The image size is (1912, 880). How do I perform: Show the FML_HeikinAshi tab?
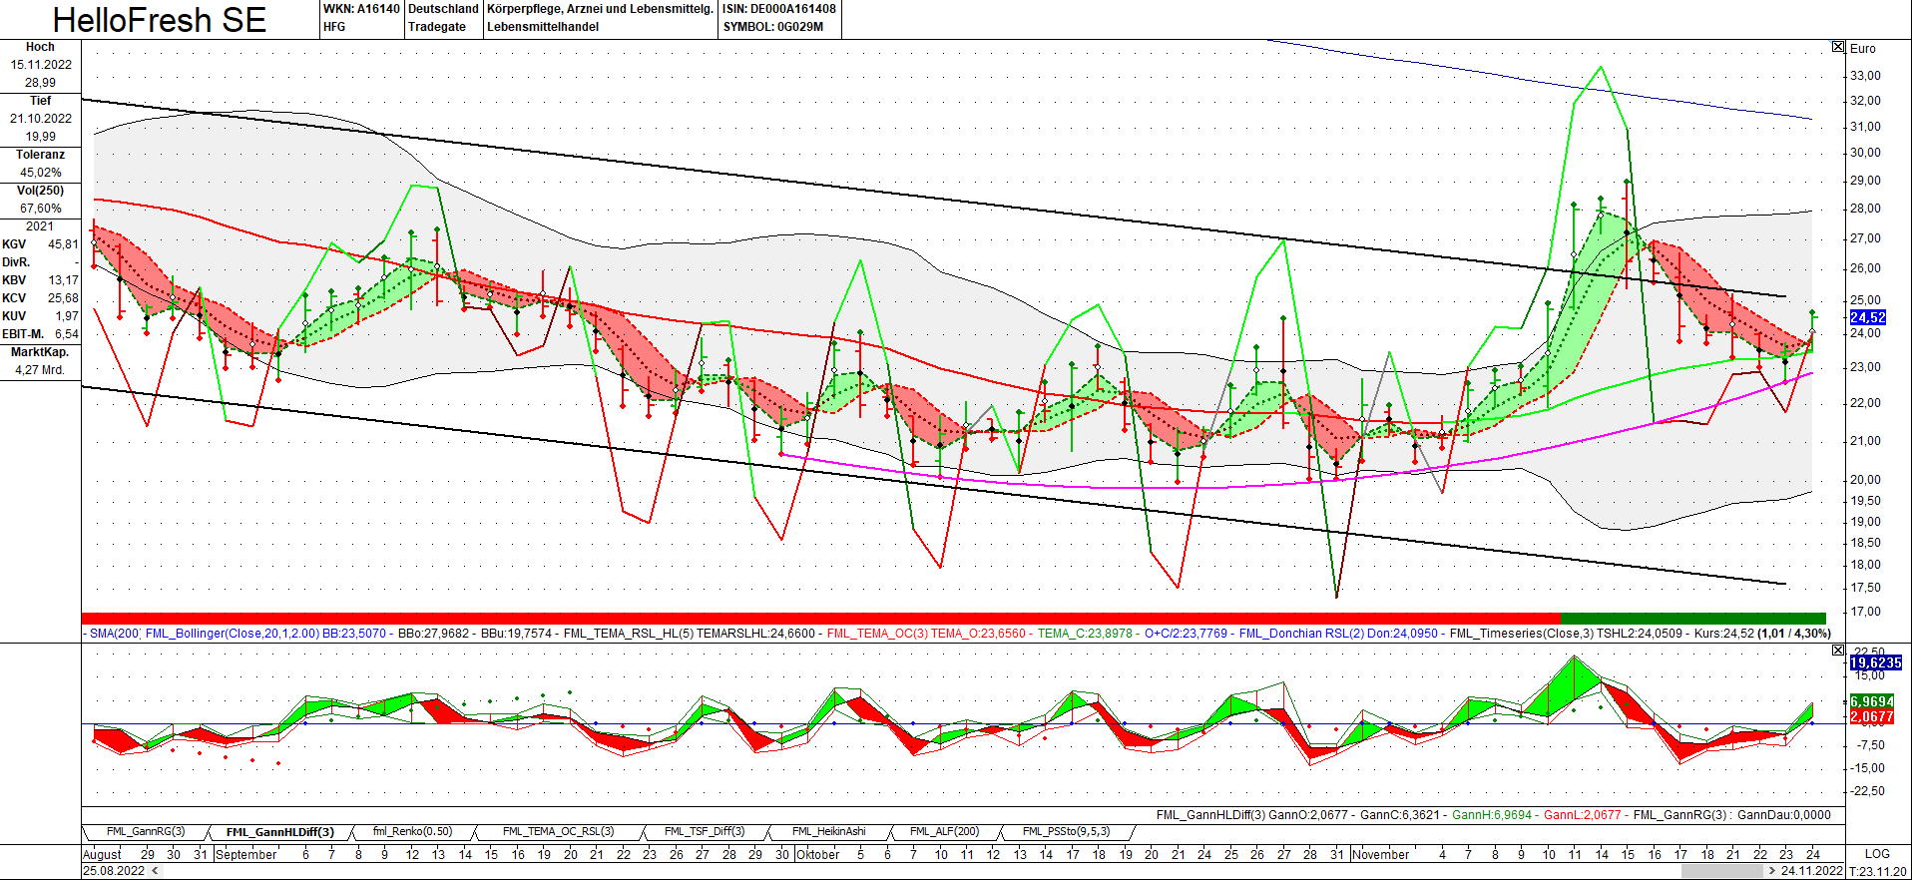pos(828,832)
